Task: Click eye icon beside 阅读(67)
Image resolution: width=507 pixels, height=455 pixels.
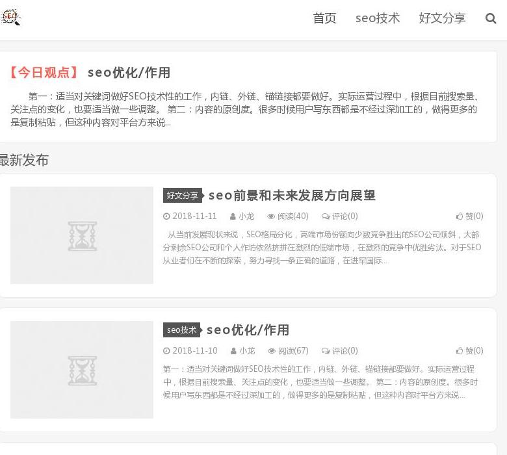Action: click(x=272, y=351)
